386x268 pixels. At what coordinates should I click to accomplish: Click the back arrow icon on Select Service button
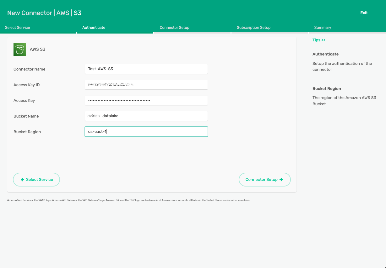pyautogui.click(x=22, y=180)
